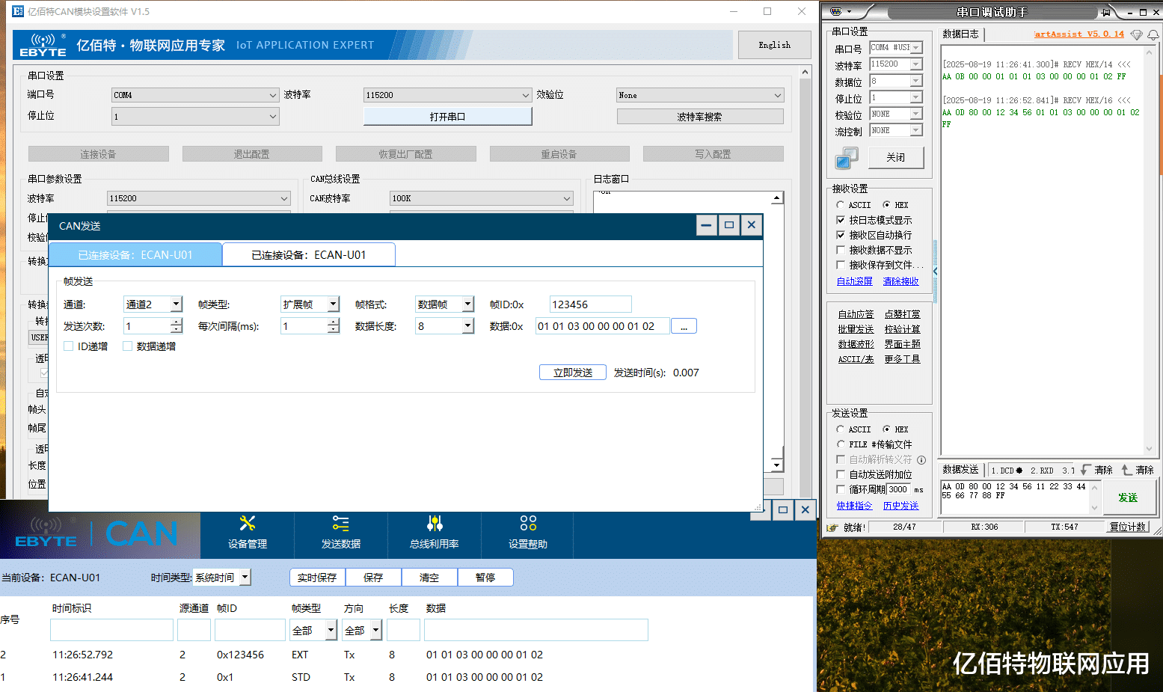
Task: Open Send Data (发送数据) icon in CAN toolbar
Action: pyautogui.click(x=341, y=523)
